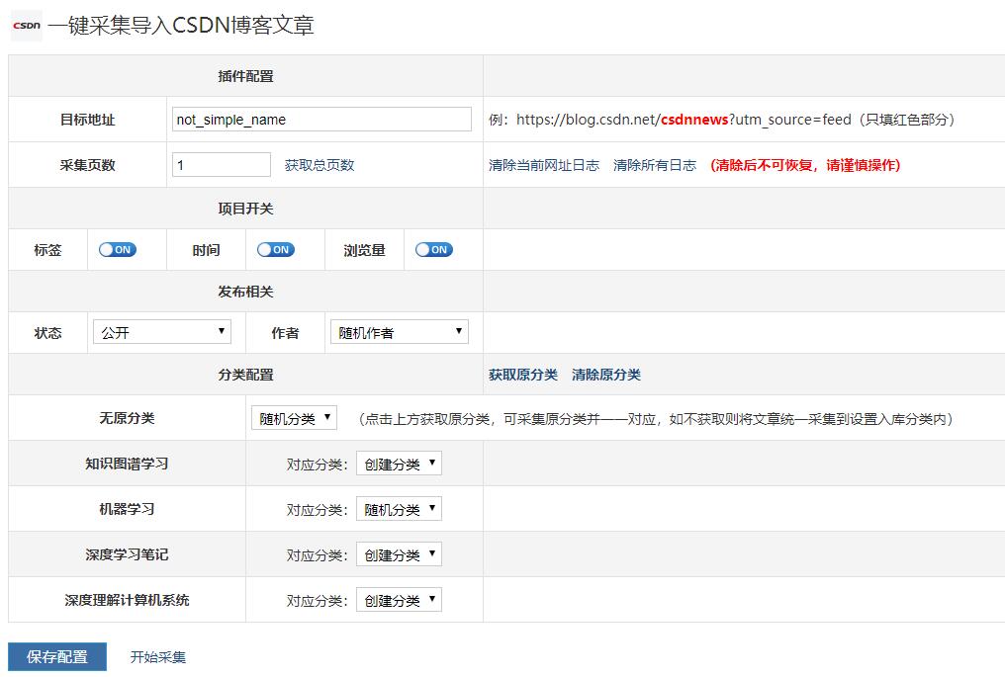The image size is (1005, 677).
Task: Toggle the 浏览量 ON switch
Action: pyautogui.click(x=434, y=250)
